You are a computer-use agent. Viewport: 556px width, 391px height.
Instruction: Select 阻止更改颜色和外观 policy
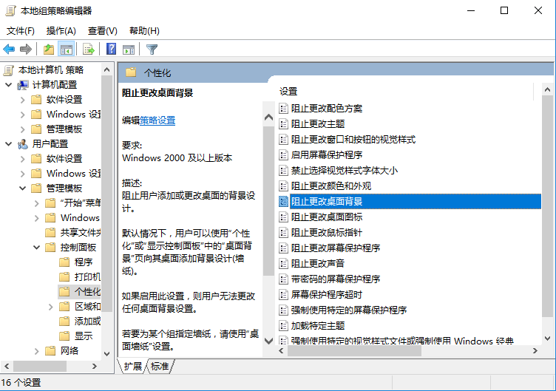[330, 186]
